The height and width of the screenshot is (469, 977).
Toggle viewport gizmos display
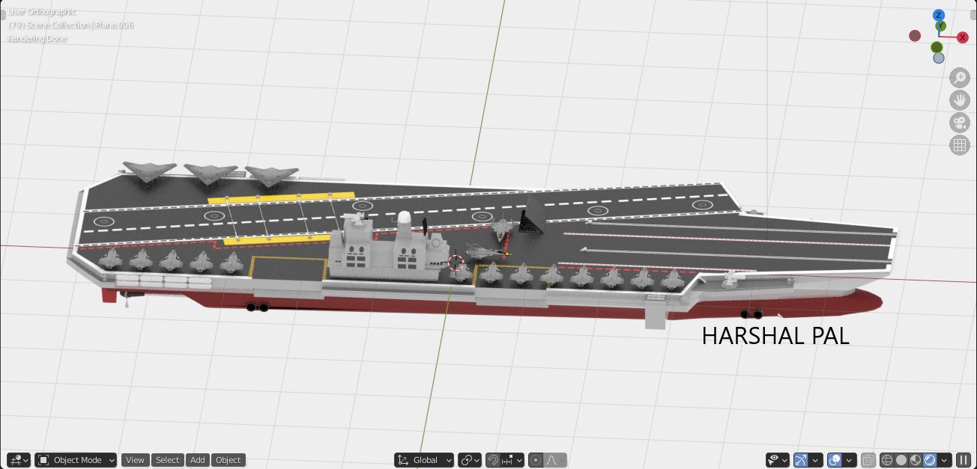tap(800, 460)
